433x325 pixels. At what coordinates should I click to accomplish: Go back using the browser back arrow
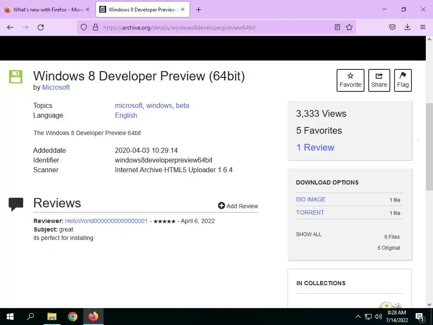coord(10,27)
